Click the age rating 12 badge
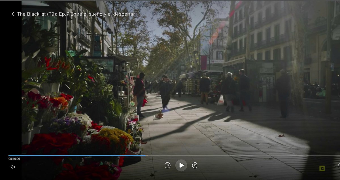The height and width of the screenshot is (180, 340). click(322, 168)
